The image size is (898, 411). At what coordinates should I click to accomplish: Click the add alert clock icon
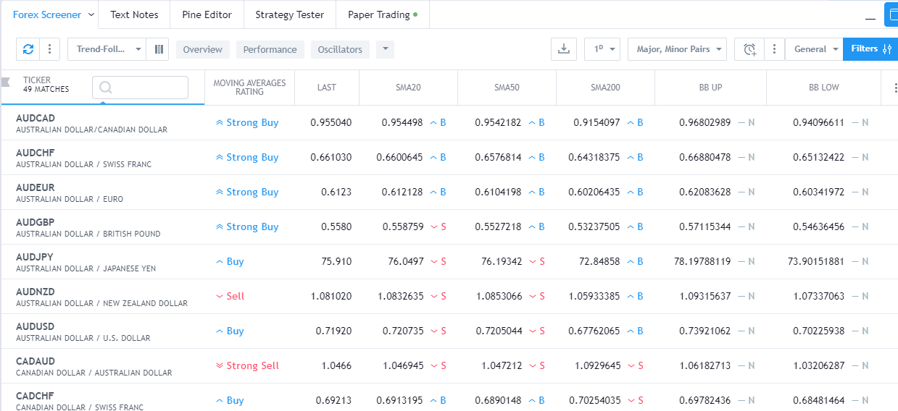[x=749, y=49]
